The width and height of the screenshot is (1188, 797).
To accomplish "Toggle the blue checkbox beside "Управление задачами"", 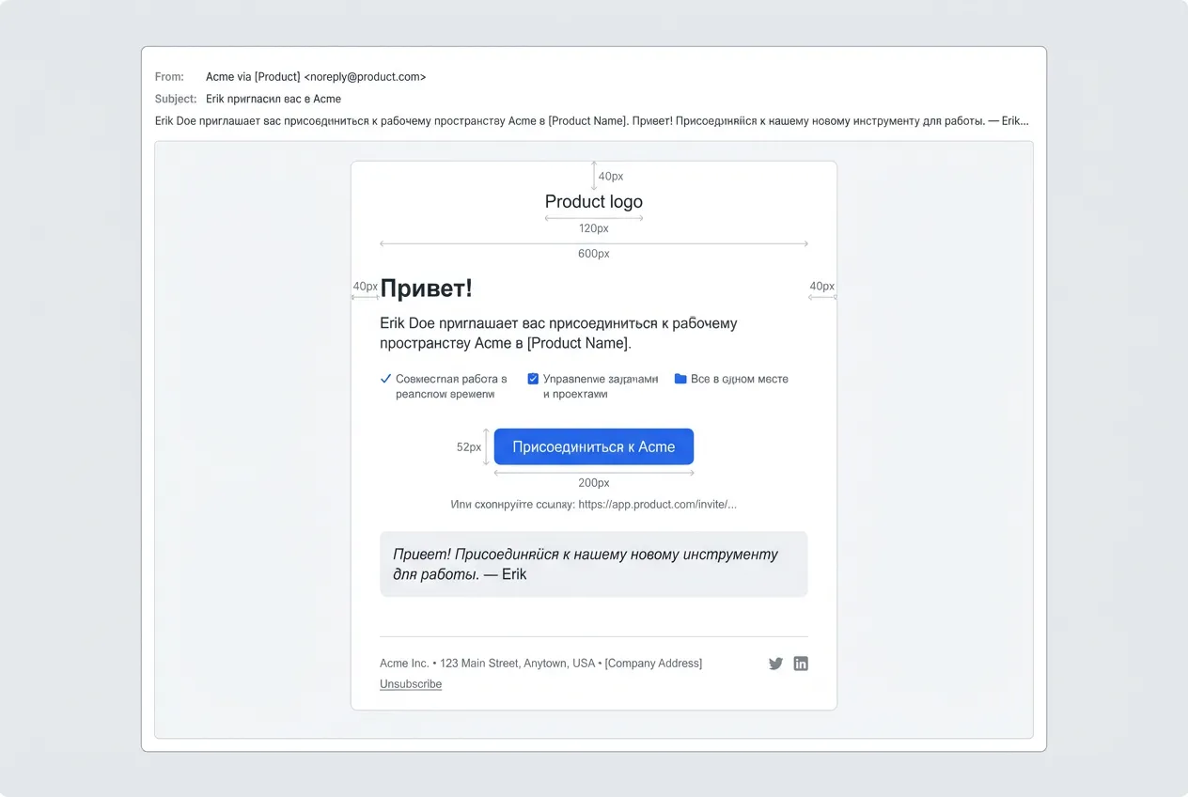I will pos(533,379).
